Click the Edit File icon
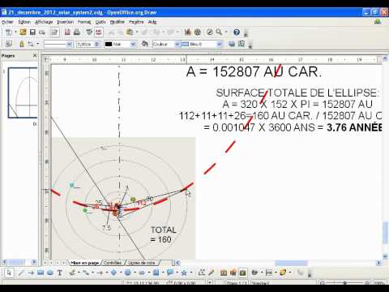Image resolution: width=389 pixels, height=292 pixels. coord(54,32)
